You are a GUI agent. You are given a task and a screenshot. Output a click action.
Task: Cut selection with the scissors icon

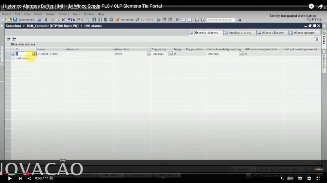pos(46,20)
